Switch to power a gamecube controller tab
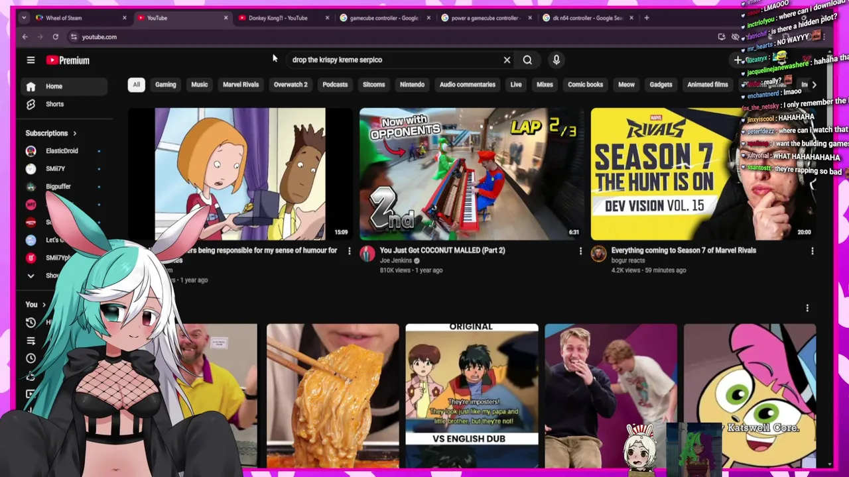The image size is (849, 477). (x=486, y=18)
